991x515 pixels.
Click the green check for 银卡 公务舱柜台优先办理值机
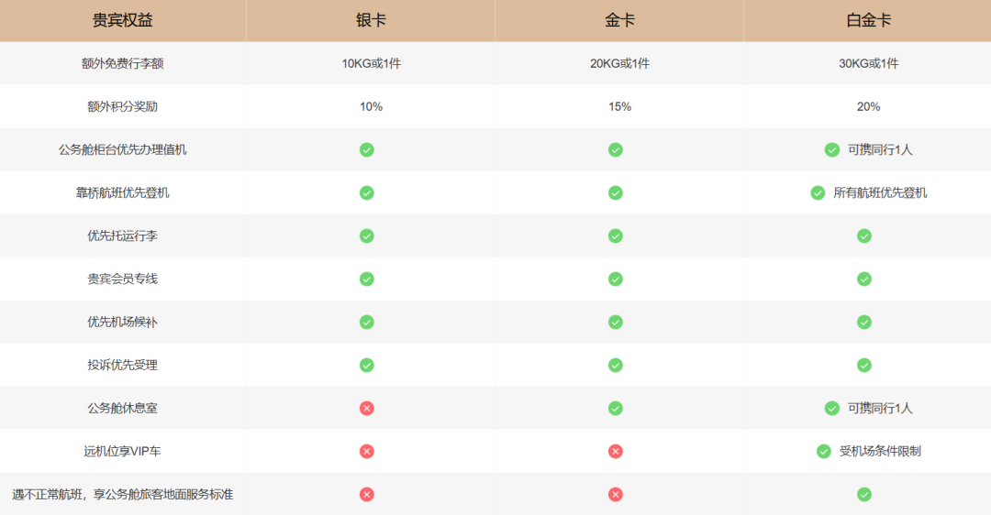click(366, 149)
